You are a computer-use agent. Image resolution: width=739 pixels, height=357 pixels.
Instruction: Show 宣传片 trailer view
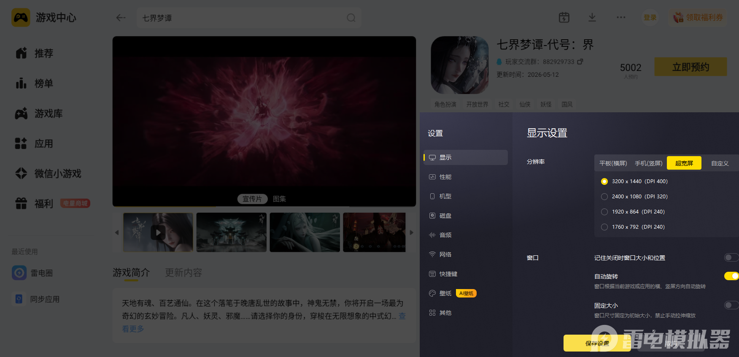coord(252,199)
